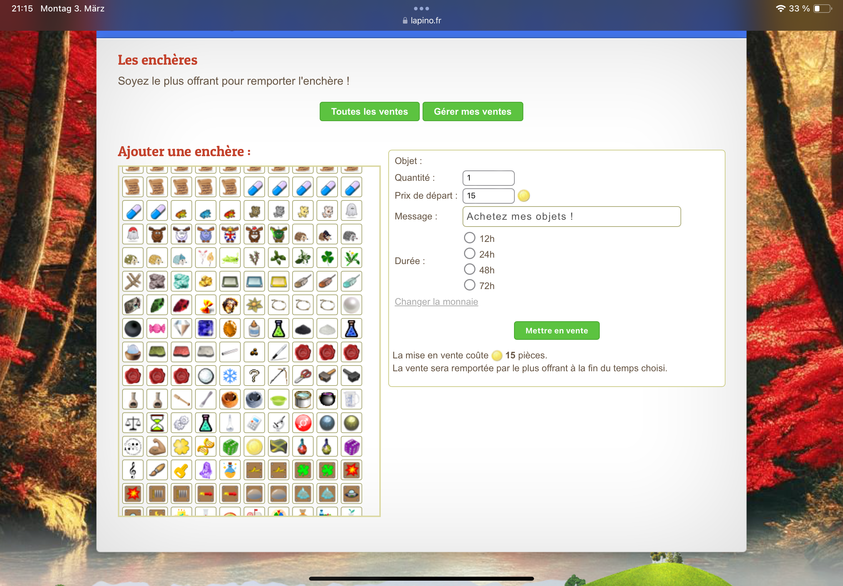Go to Gérer mes ventes
This screenshot has width=843, height=586.
coord(472,111)
